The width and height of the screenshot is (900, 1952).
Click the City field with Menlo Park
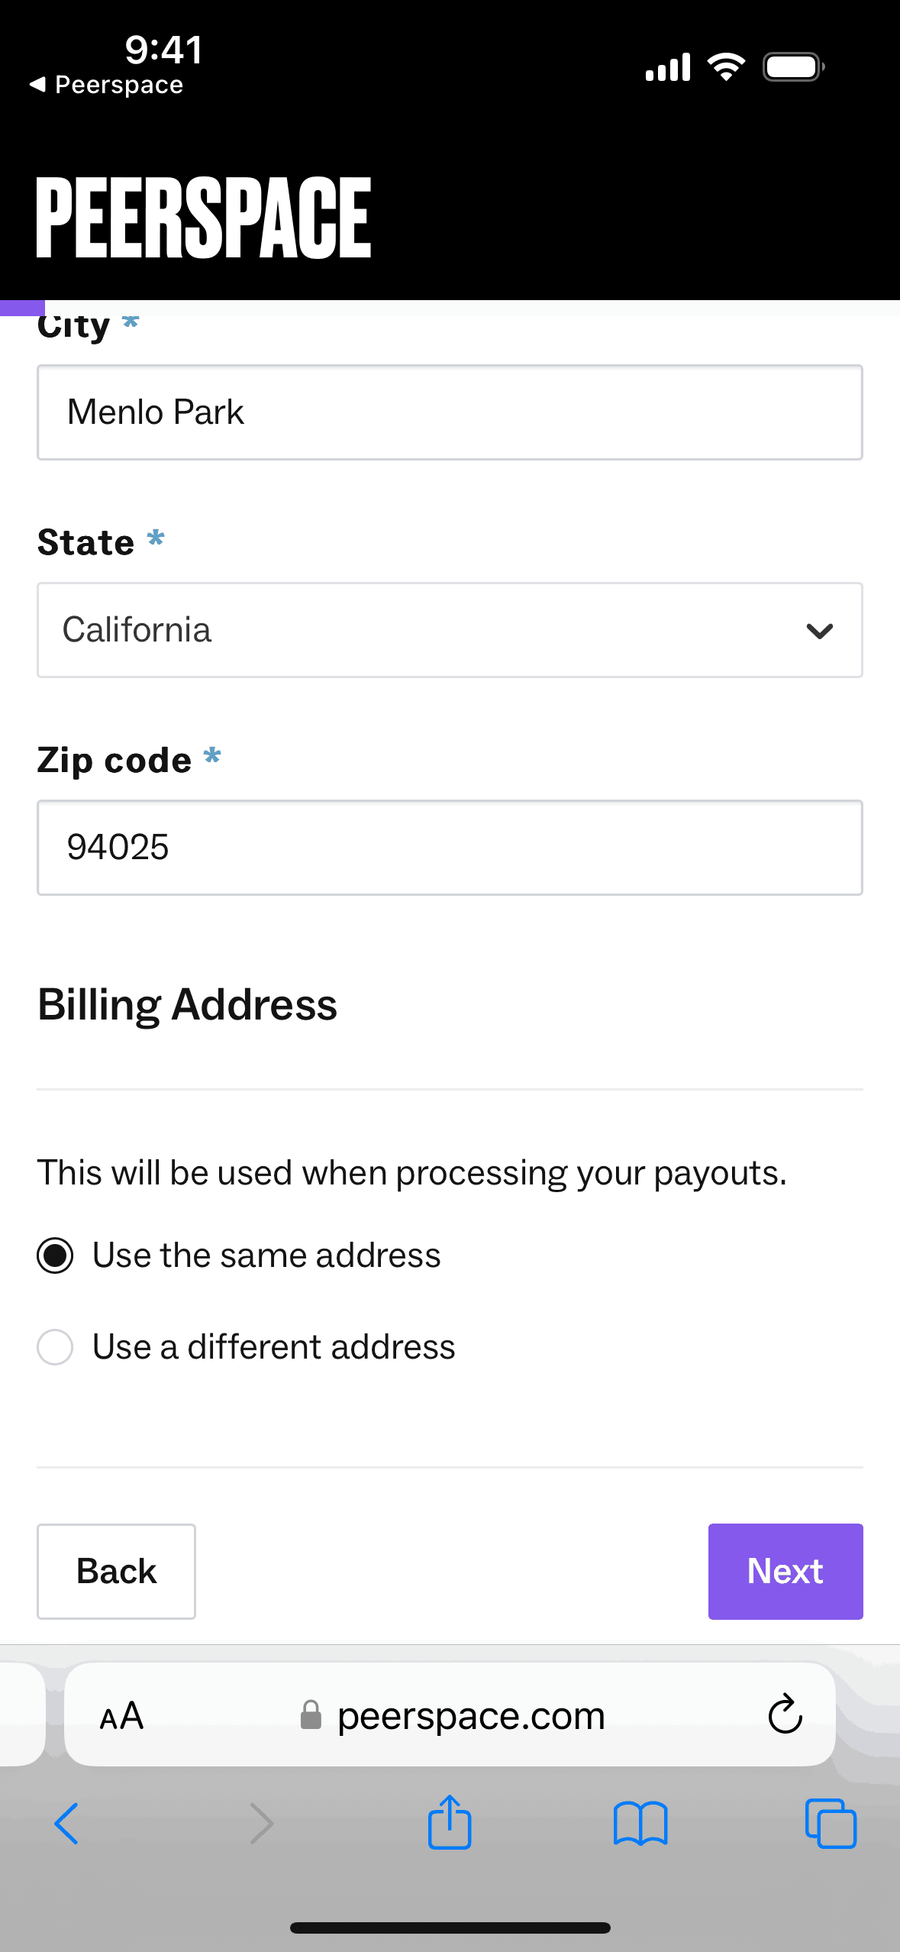450,412
